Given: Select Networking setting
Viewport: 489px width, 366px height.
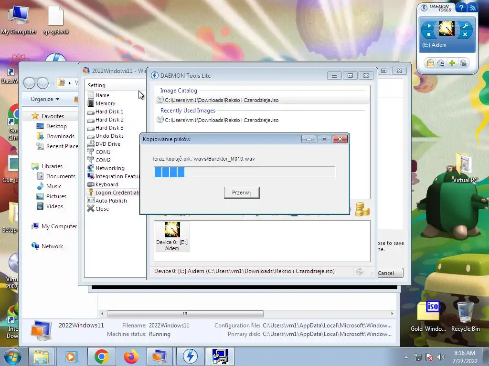Looking at the screenshot, I should point(106,168).
